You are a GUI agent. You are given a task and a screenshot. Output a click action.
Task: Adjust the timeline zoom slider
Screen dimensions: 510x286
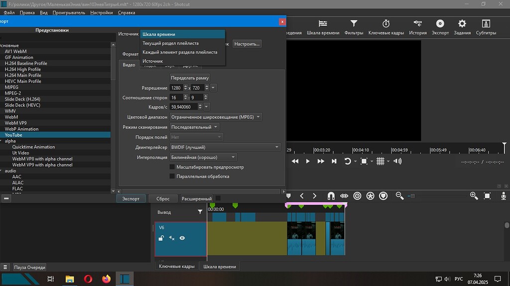pyautogui.click(x=436, y=196)
